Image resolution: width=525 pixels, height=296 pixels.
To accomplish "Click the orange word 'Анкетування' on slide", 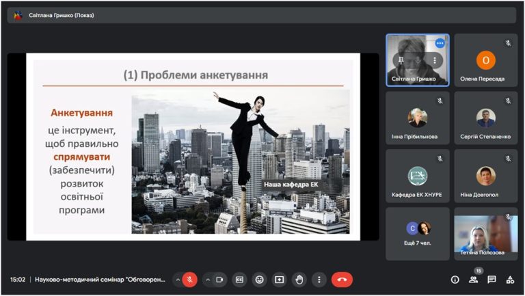I will coord(82,113).
